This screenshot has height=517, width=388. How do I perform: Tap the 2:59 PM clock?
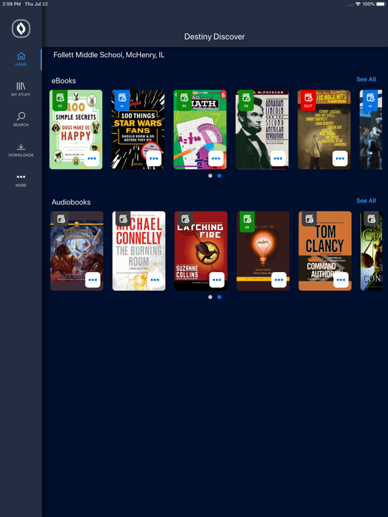[x=11, y=4]
